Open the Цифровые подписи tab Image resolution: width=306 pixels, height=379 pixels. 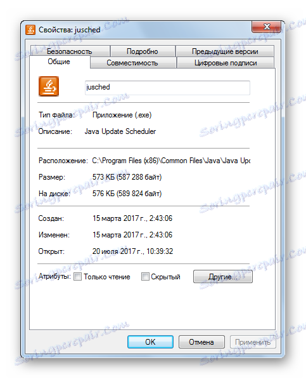pos(226,63)
